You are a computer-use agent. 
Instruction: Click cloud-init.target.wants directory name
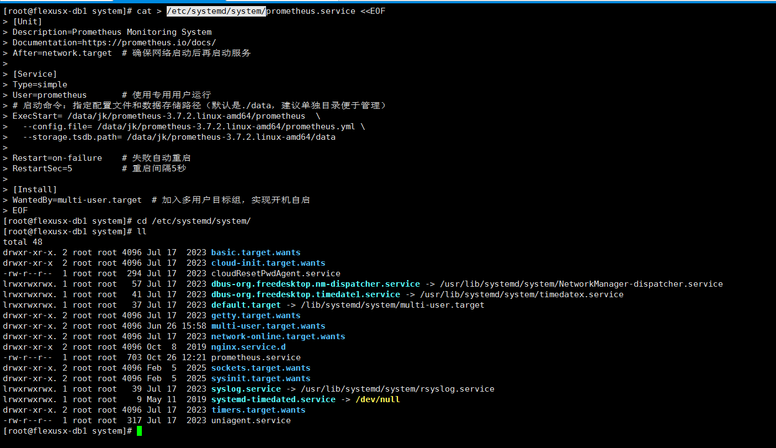click(268, 263)
